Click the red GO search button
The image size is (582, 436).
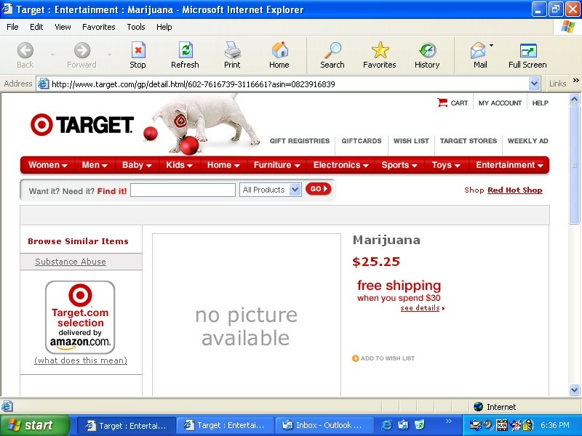(x=318, y=189)
